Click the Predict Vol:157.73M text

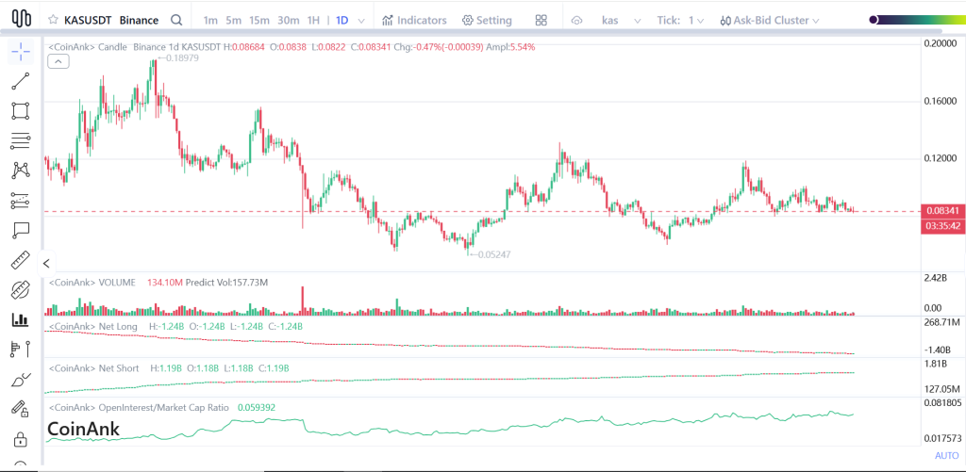[226, 283]
